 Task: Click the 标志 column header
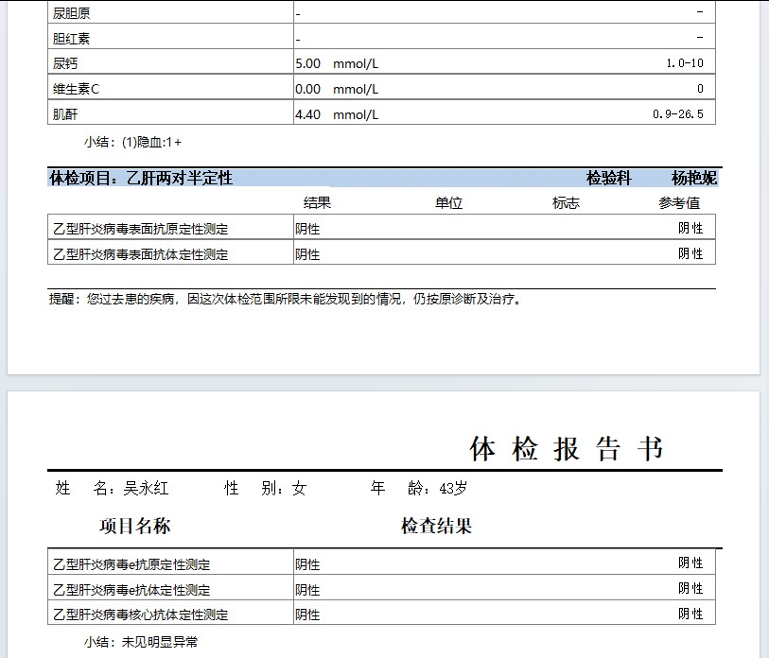click(566, 203)
